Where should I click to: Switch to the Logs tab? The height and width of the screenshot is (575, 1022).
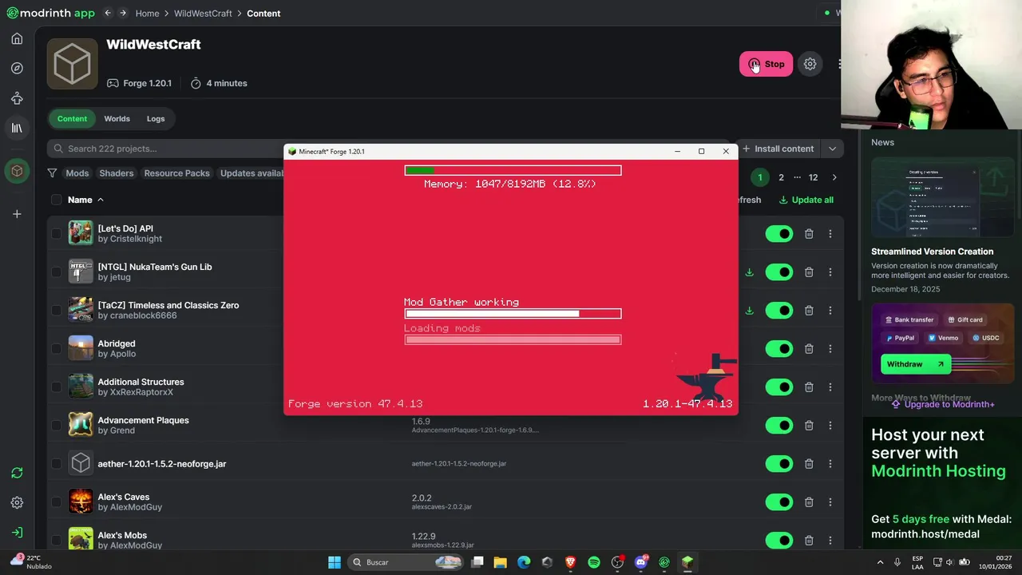(x=156, y=119)
